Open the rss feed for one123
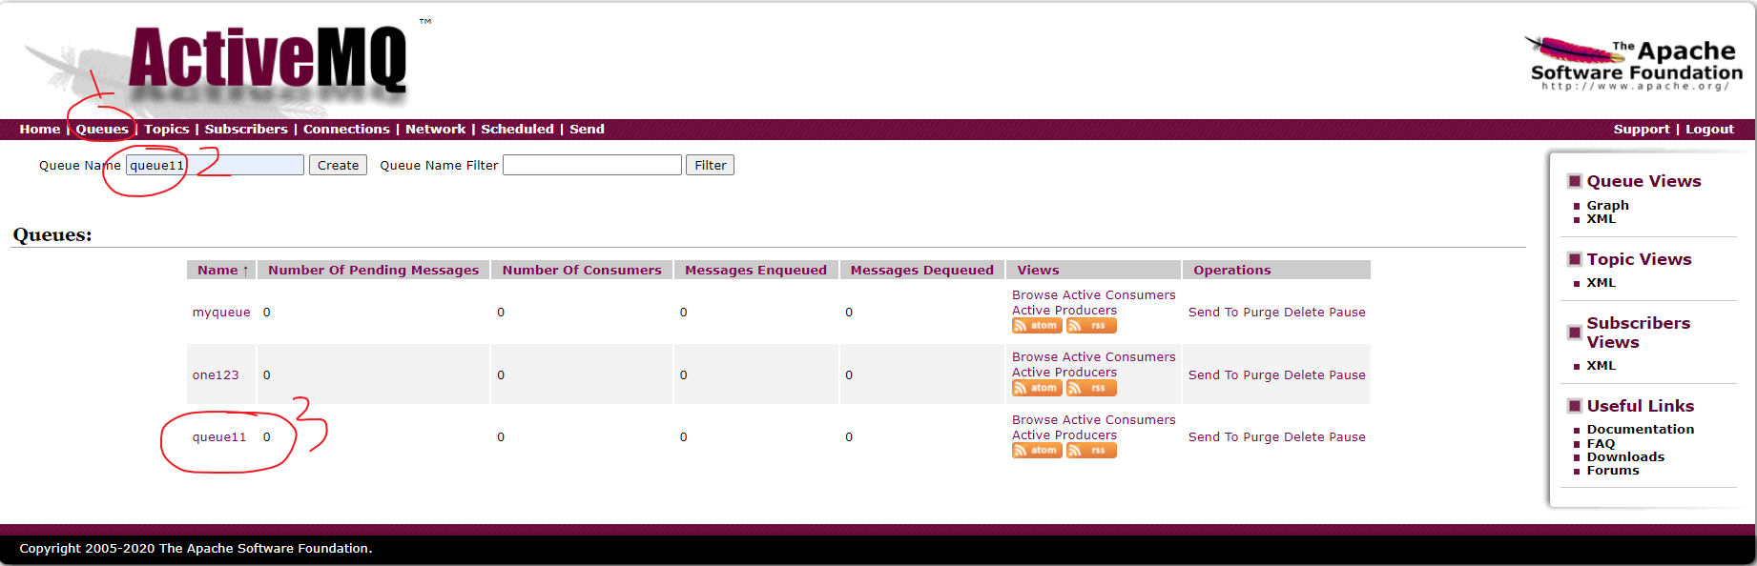Screen dimensions: 1757x566 click(1091, 388)
